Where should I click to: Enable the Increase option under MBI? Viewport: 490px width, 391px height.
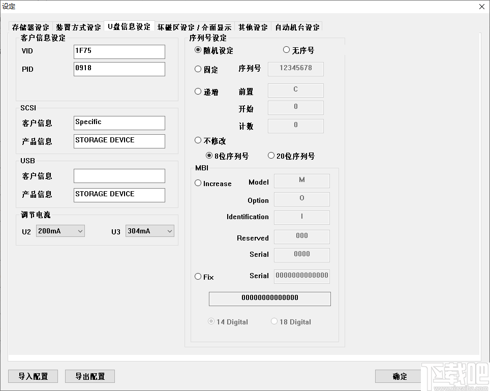(198, 183)
